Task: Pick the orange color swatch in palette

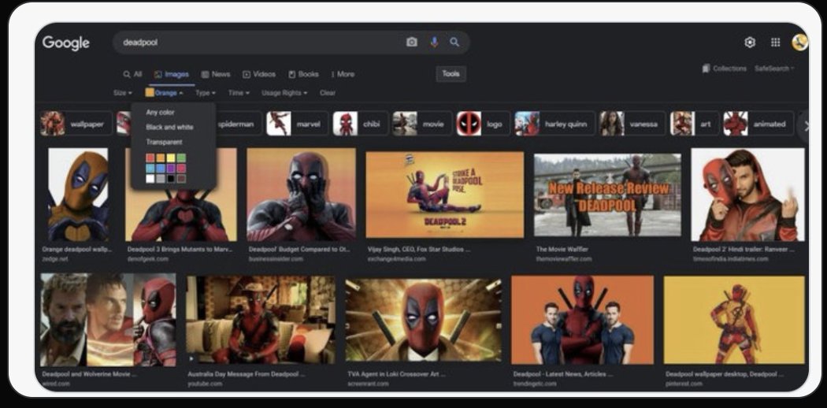Action: pyautogui.click(x=161, y=158)
